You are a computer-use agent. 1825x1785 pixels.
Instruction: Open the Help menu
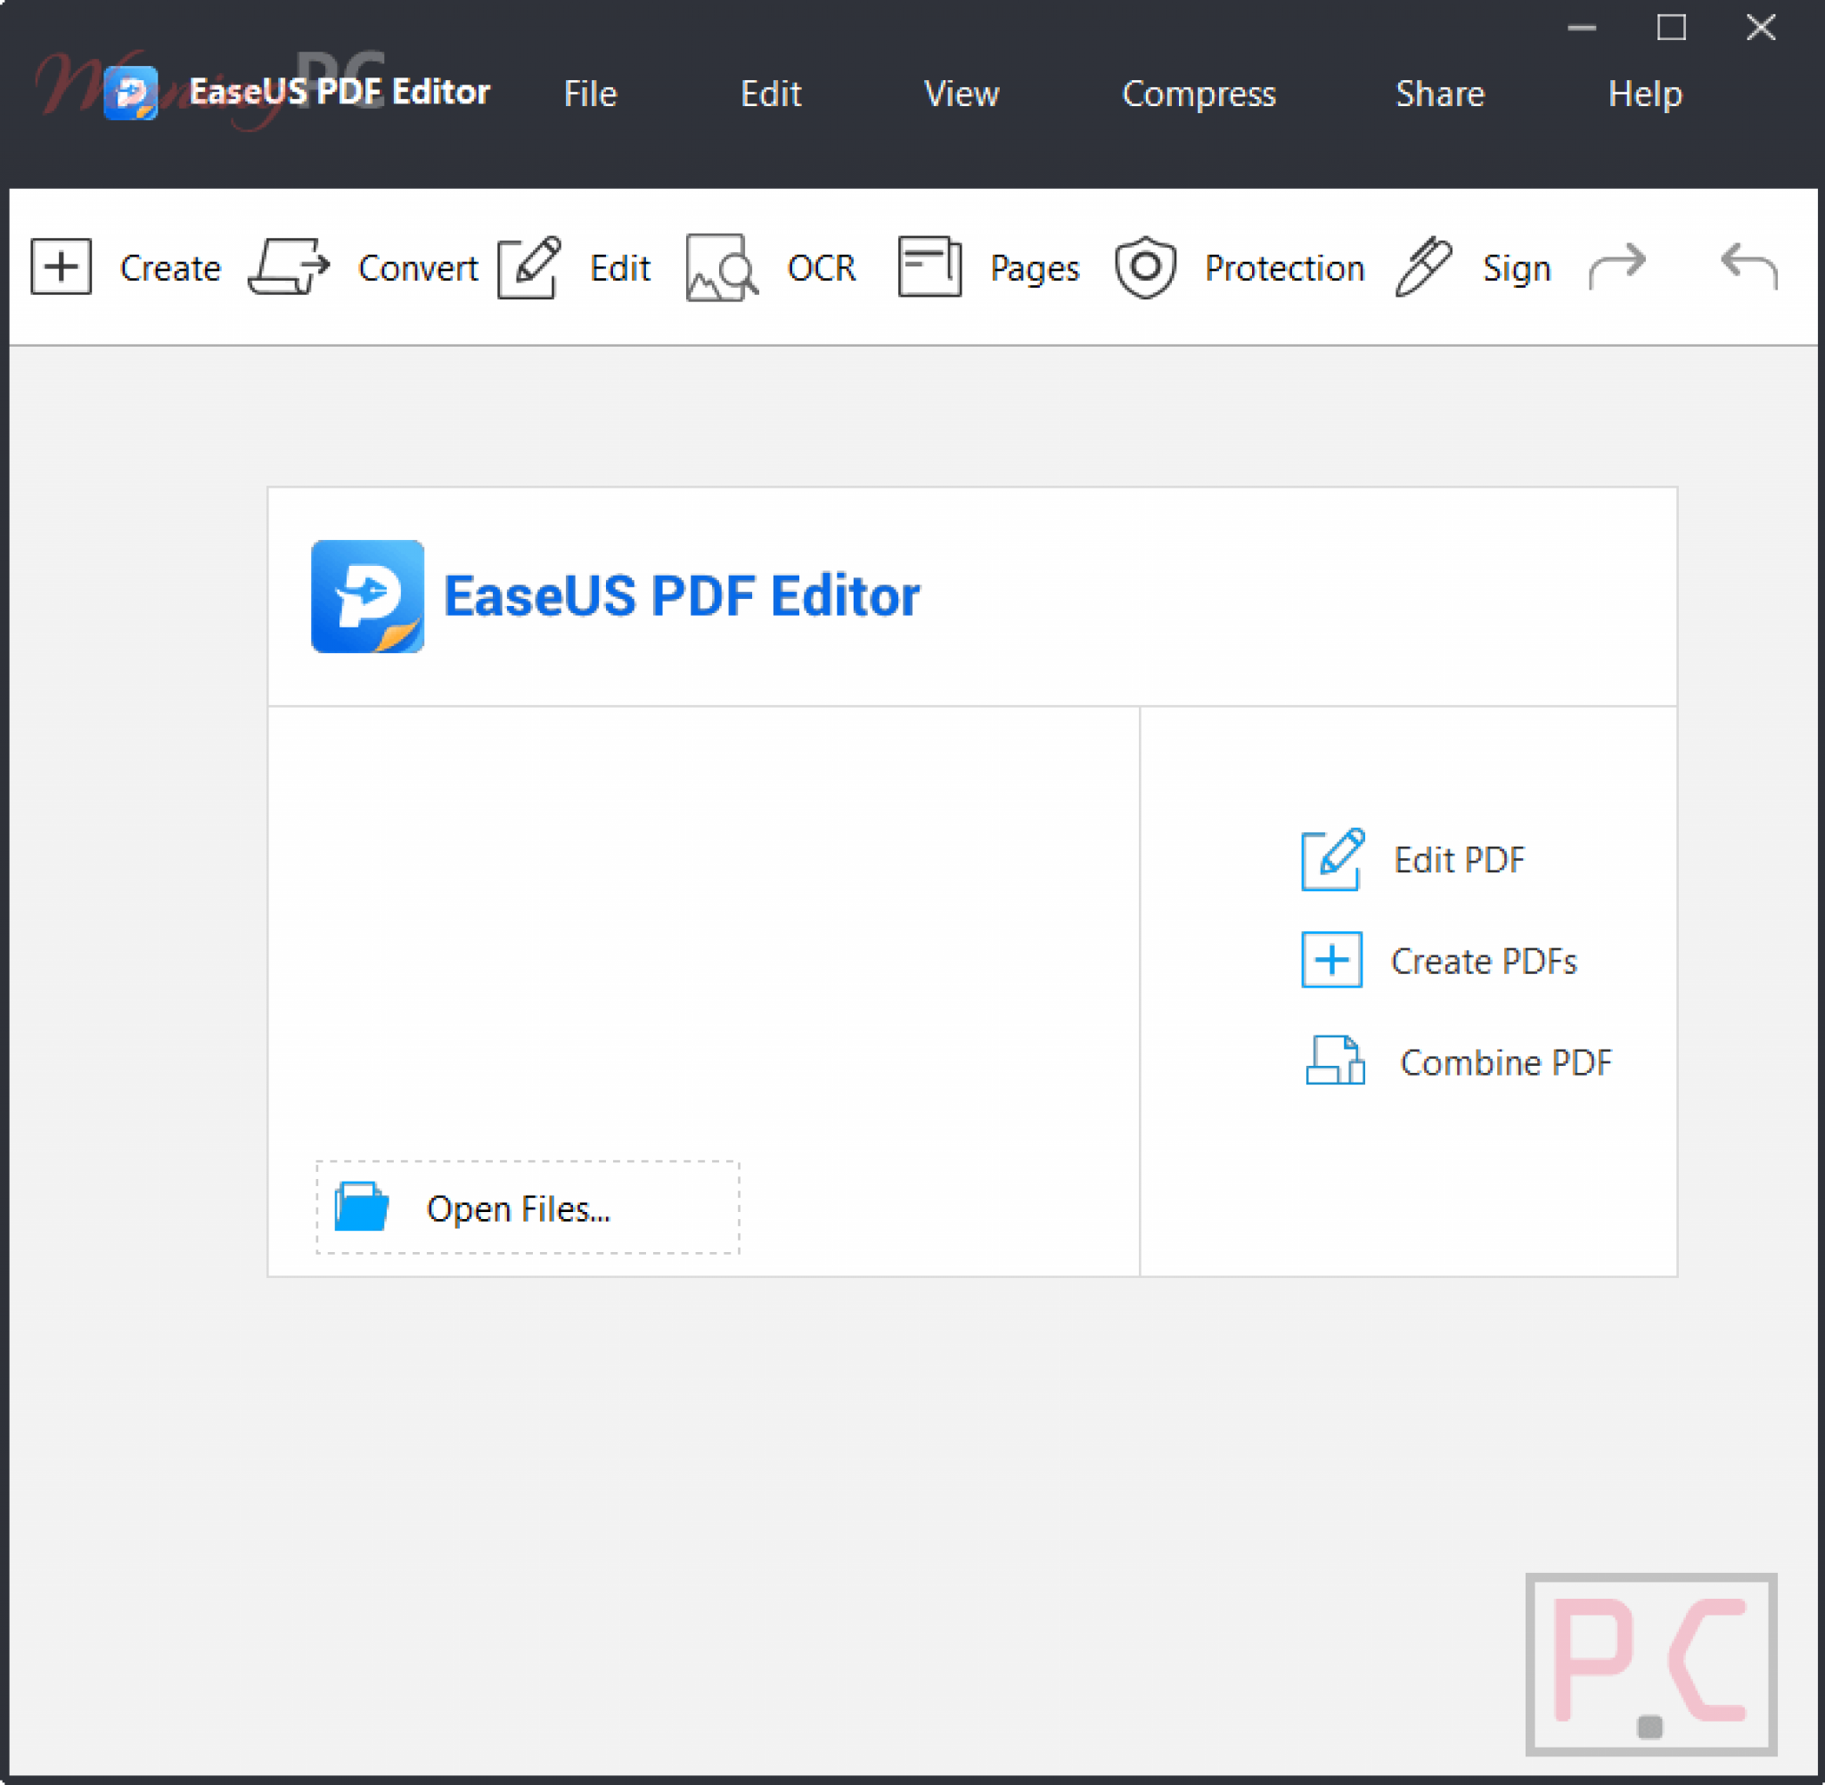pyautogui.click(x=1645, y=94)
